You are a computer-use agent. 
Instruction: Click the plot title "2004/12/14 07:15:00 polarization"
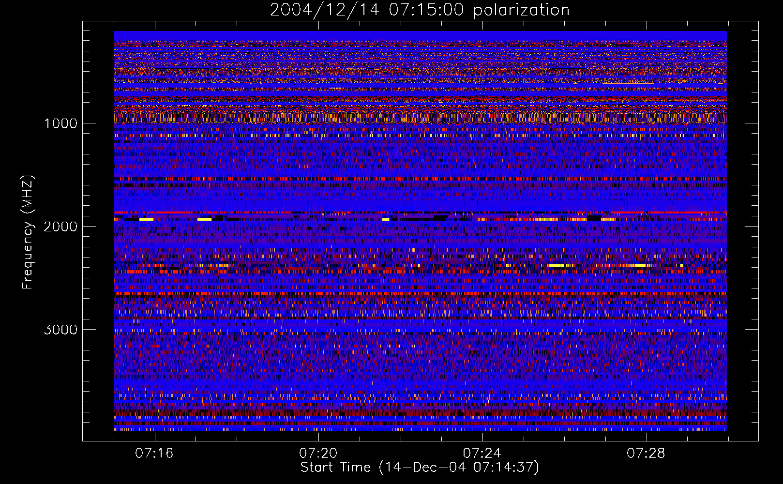420,10
